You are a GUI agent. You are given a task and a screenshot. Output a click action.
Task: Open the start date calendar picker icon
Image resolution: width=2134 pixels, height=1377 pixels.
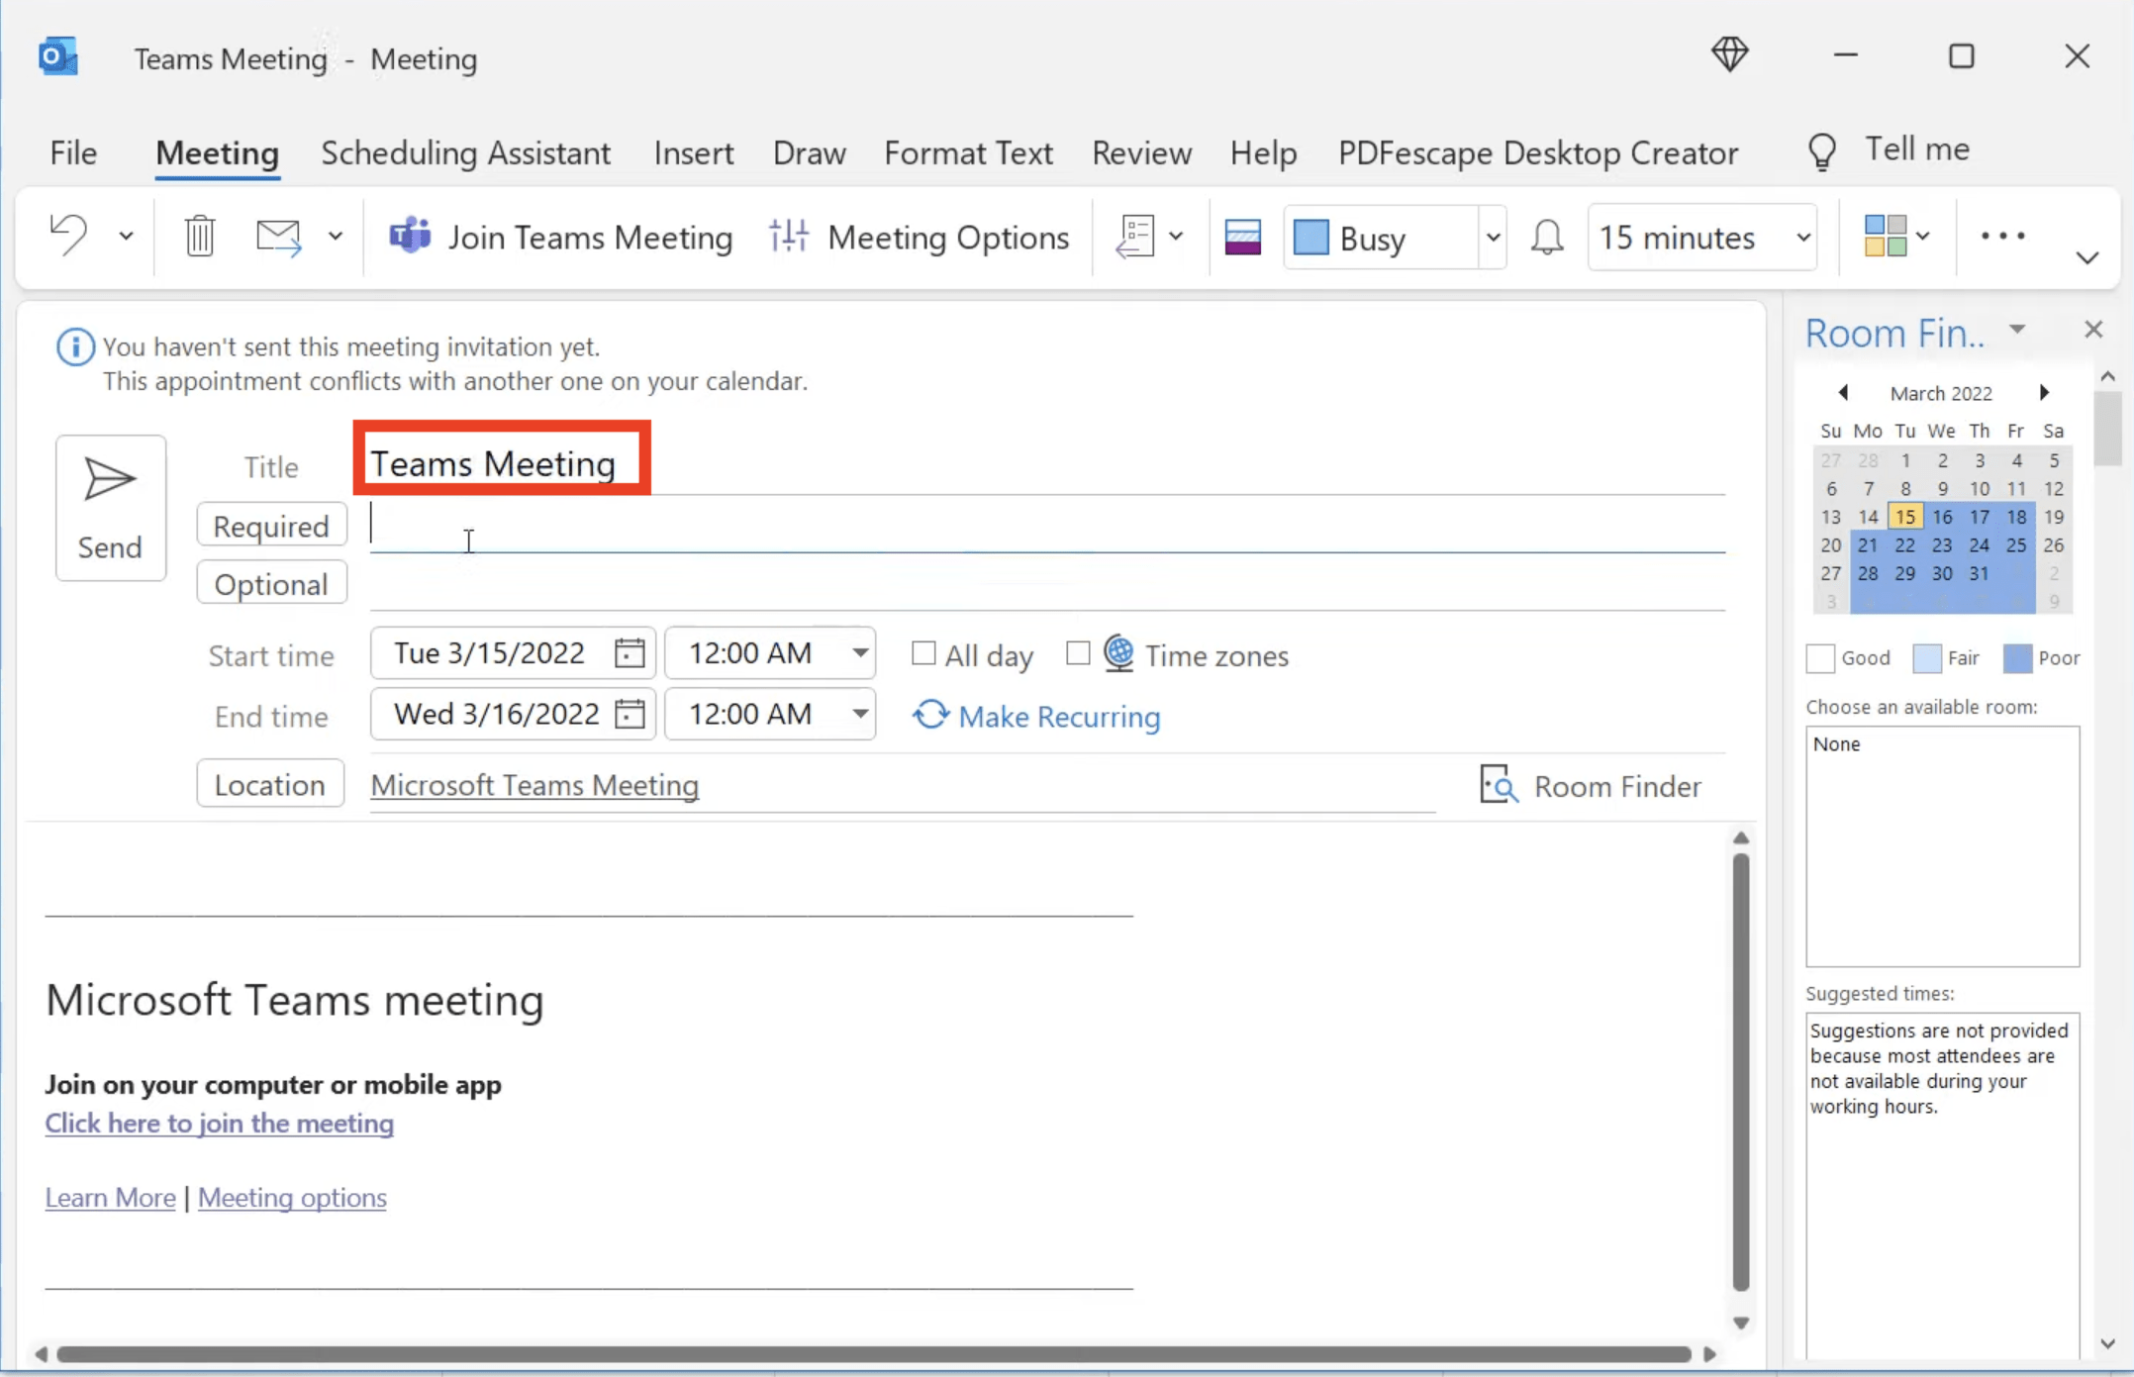pyautogui.click(x=630, y=652)
